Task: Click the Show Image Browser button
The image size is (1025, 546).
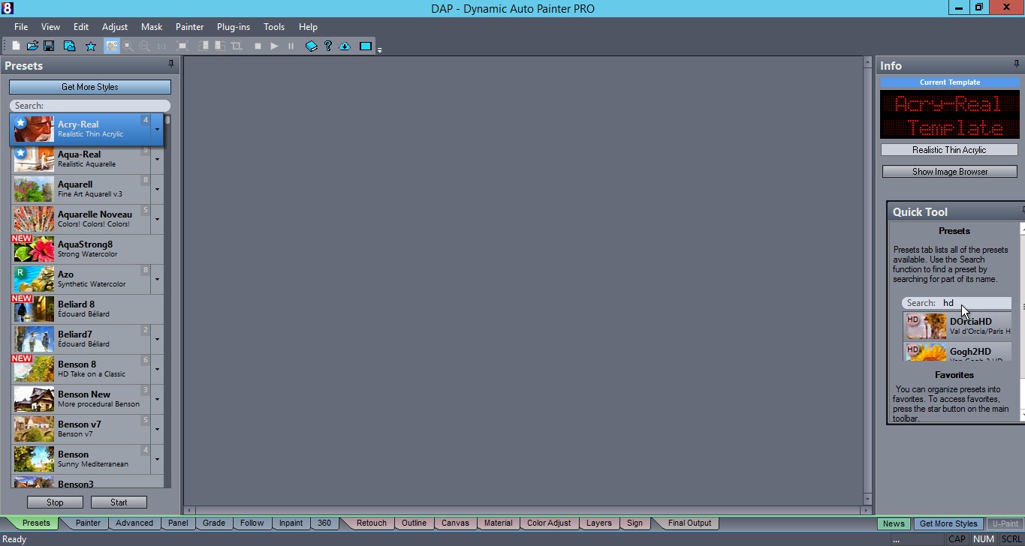Action: 949,171
